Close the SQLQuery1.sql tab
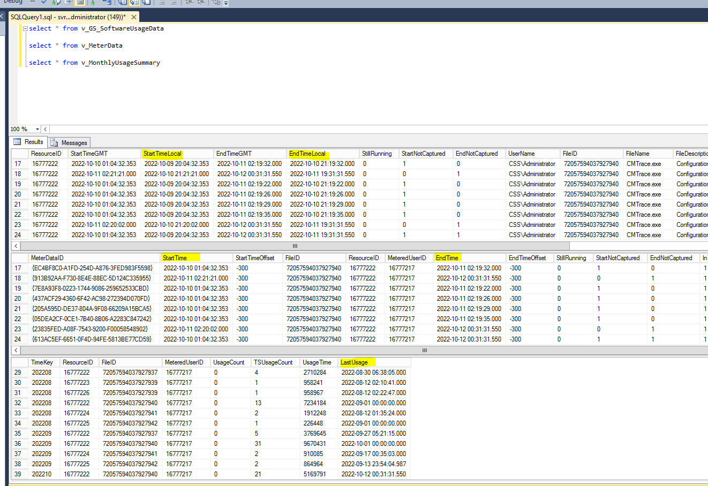 [134, 17]
